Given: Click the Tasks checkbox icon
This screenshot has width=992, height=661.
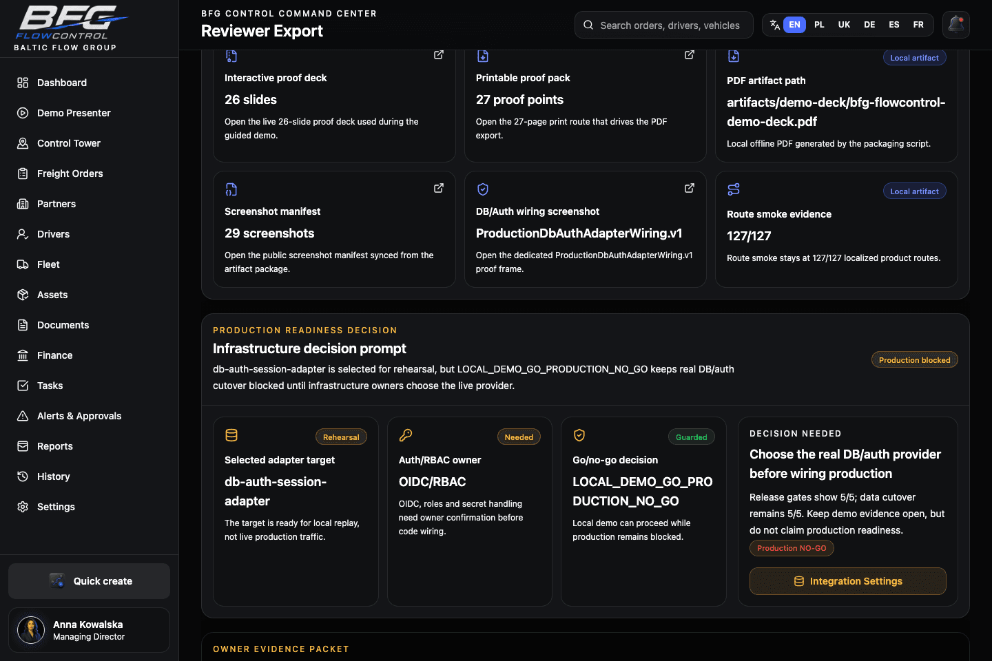Looking at the screenshot, I should (x=23, y=386).
